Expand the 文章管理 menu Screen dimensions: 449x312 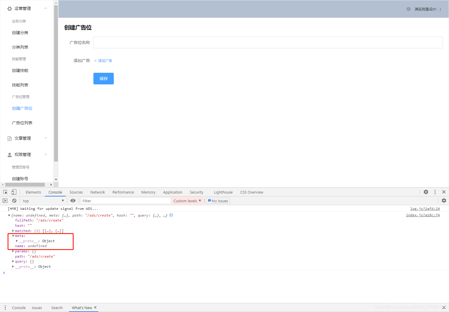coord(46,138)
